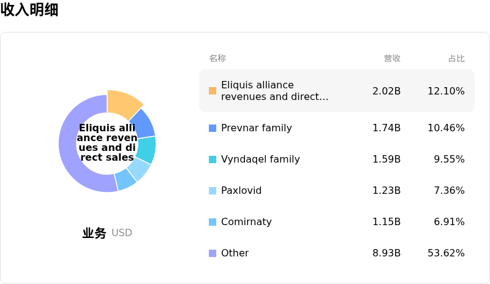Click the Comirnaty legend color square
The width and height of the screenshot is (490, 284).
tap(213, 222)
